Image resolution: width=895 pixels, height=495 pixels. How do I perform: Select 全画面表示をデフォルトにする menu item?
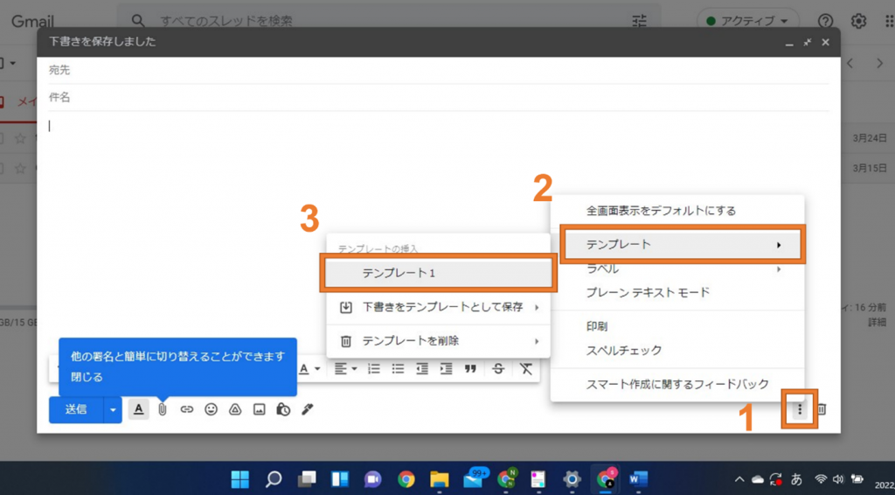tap(677, 211)
